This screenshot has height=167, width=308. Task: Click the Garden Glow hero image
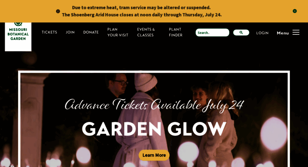(x=154, y=119)
